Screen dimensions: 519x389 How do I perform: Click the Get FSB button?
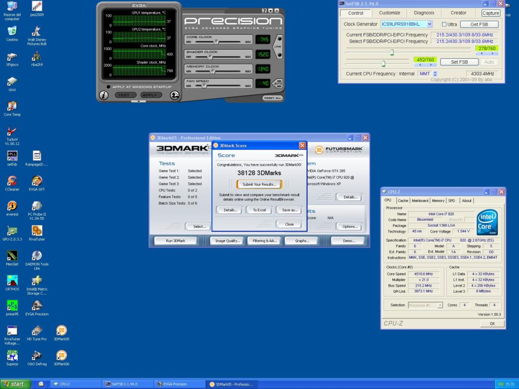479,24
